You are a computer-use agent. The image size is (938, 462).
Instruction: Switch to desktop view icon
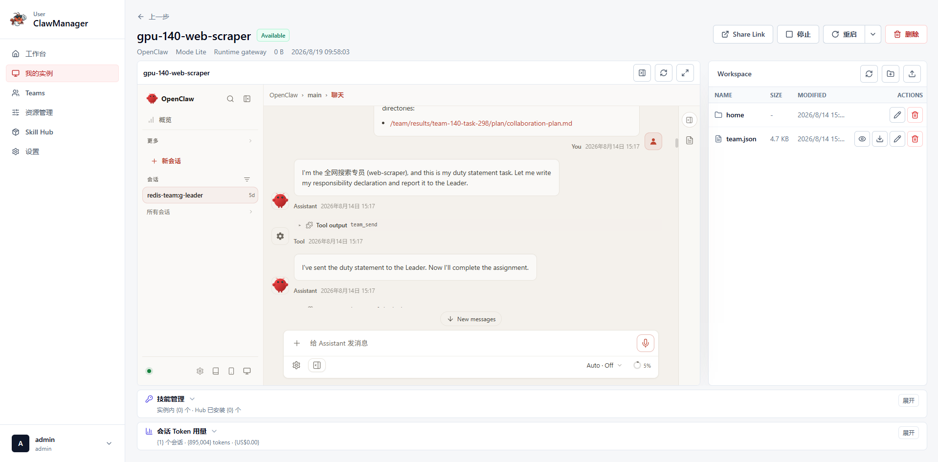click(x=247, y=371)
